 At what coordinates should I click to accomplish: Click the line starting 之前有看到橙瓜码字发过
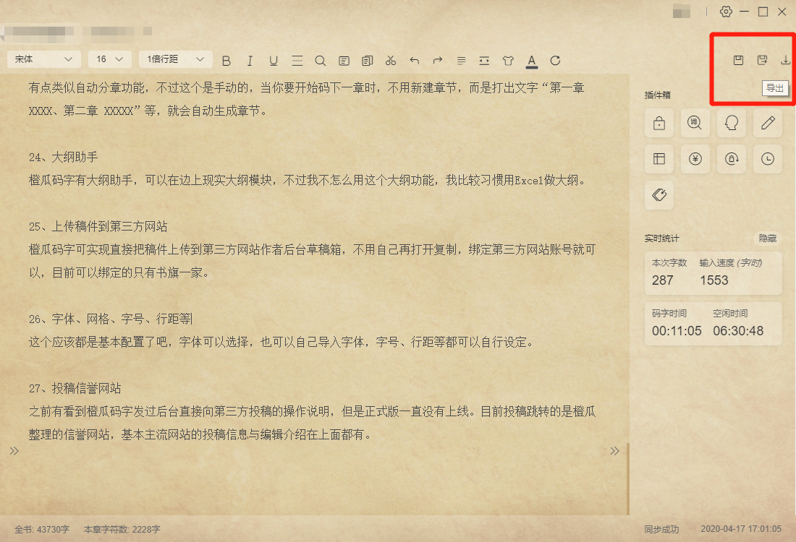[x=312, y=411]
